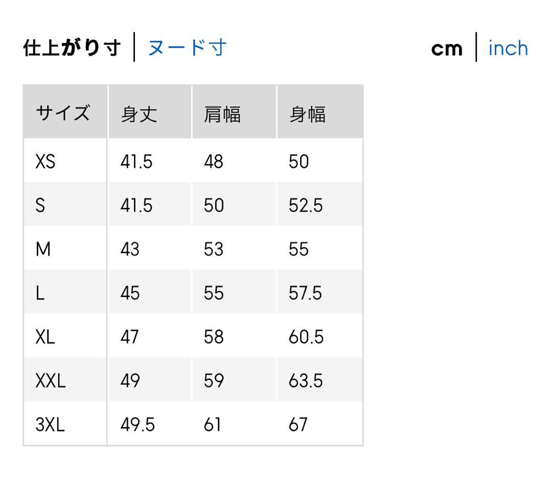Switch units to inch
This screenshot has height=479, width=552.
pyautogui.click(x=508, y=48)
